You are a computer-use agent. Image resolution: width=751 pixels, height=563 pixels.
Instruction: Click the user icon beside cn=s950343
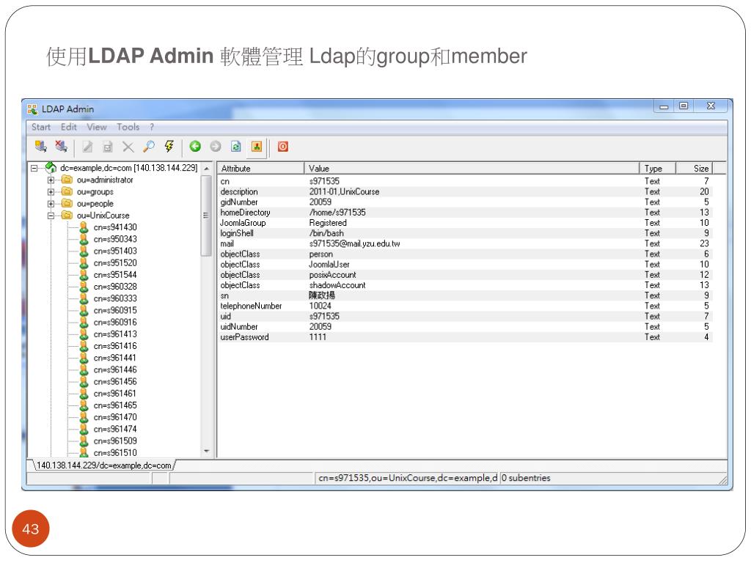point(84,239)
